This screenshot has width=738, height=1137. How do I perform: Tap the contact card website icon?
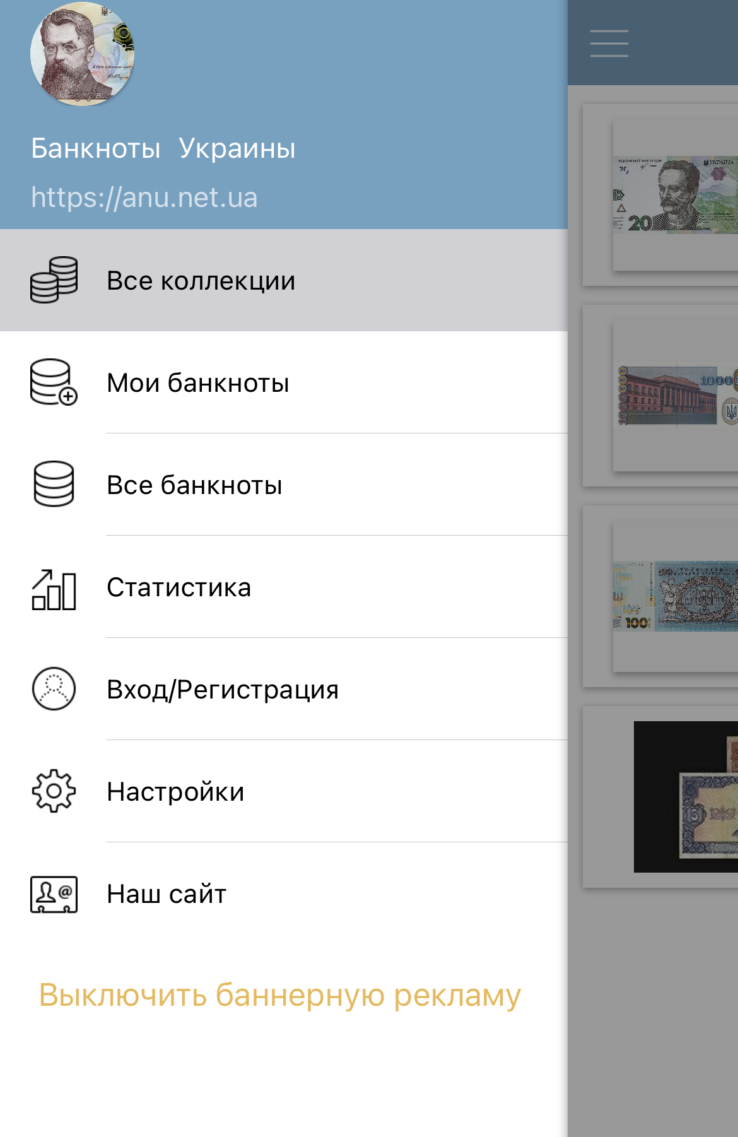click(x=54, y=894)
